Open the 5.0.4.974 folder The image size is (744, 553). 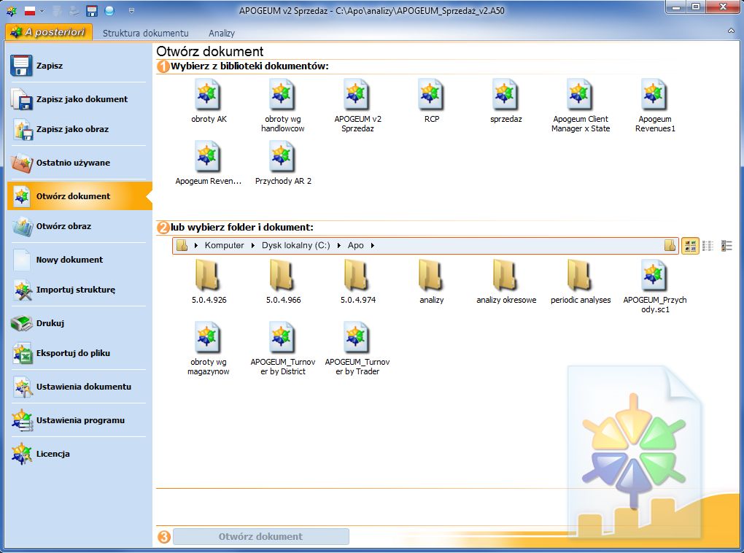pyautogui.click(x=357, y=282)
